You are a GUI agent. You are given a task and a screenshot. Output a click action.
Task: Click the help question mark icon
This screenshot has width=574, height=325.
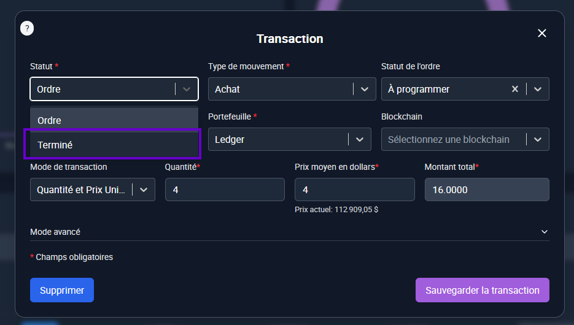coord(27,28)
